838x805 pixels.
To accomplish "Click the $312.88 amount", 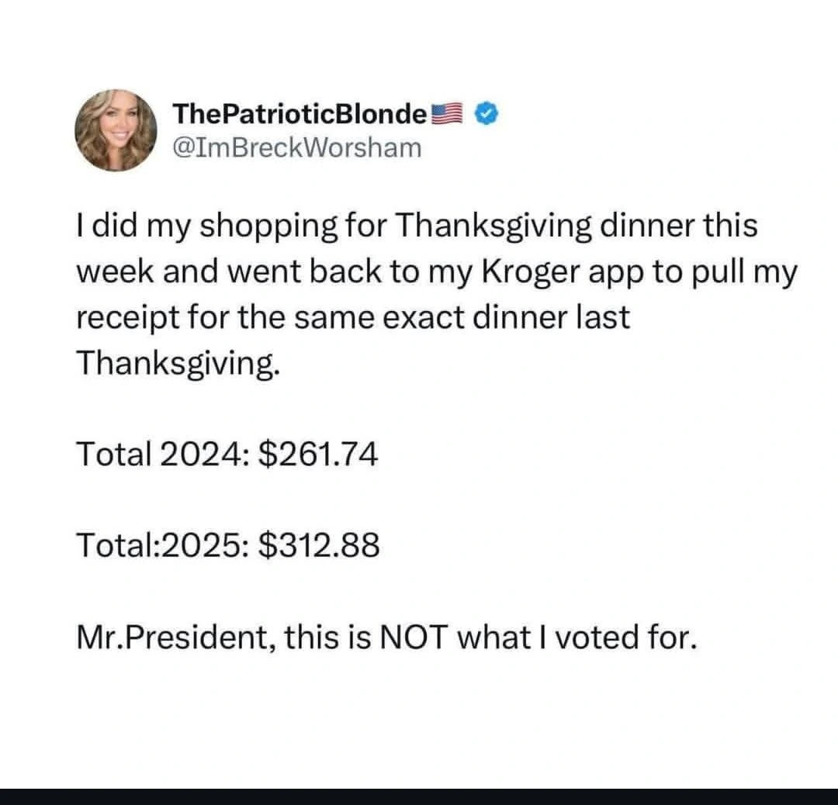I will coord(317,546).
